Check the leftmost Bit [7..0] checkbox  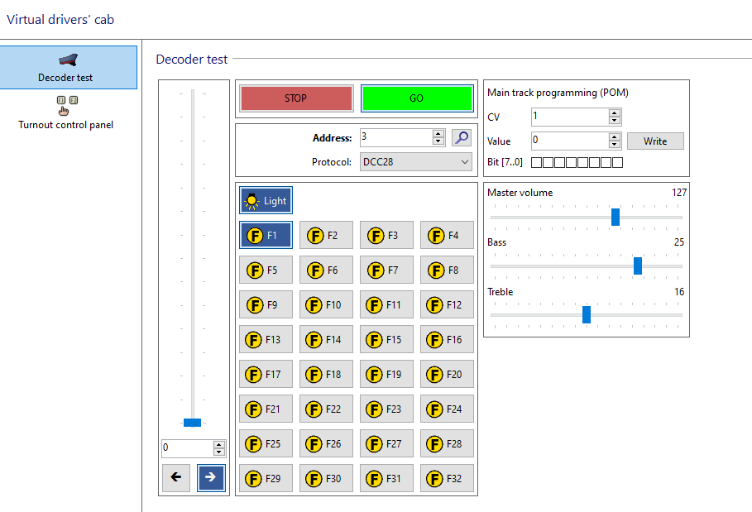[536, 163]
